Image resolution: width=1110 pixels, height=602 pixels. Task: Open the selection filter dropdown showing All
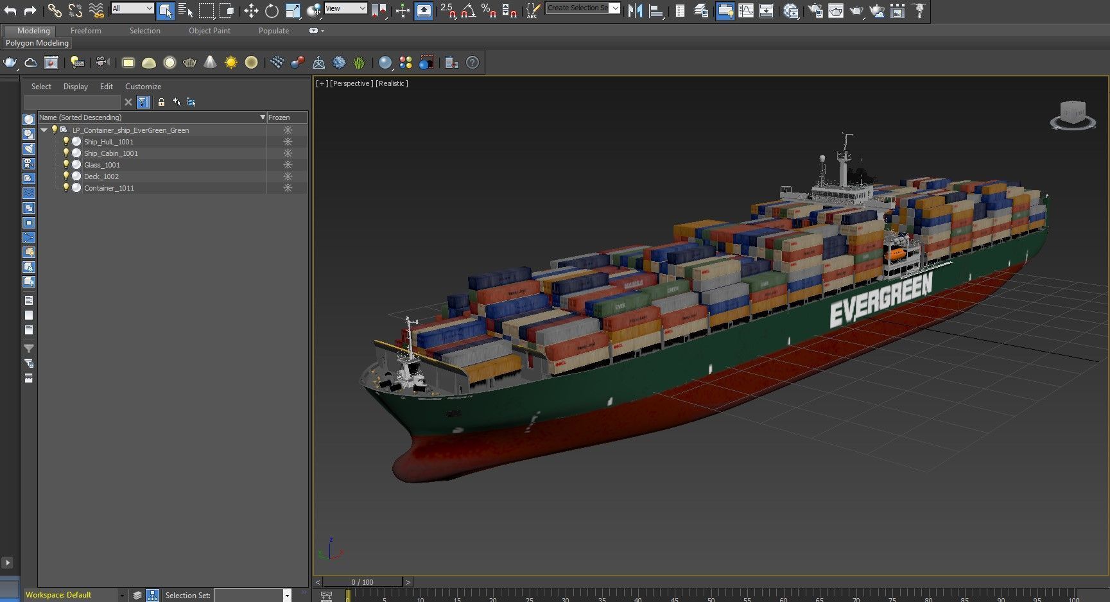[132, 8]
